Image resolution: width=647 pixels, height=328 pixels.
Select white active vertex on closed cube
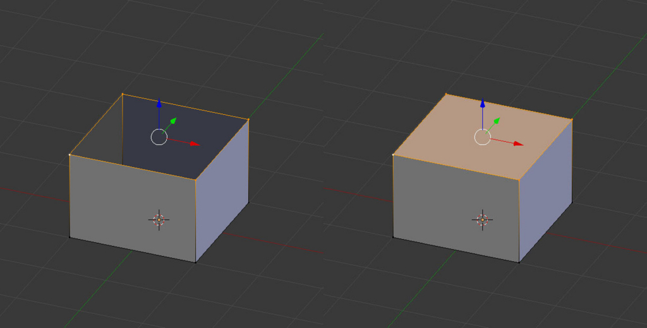tap(393, 155)
